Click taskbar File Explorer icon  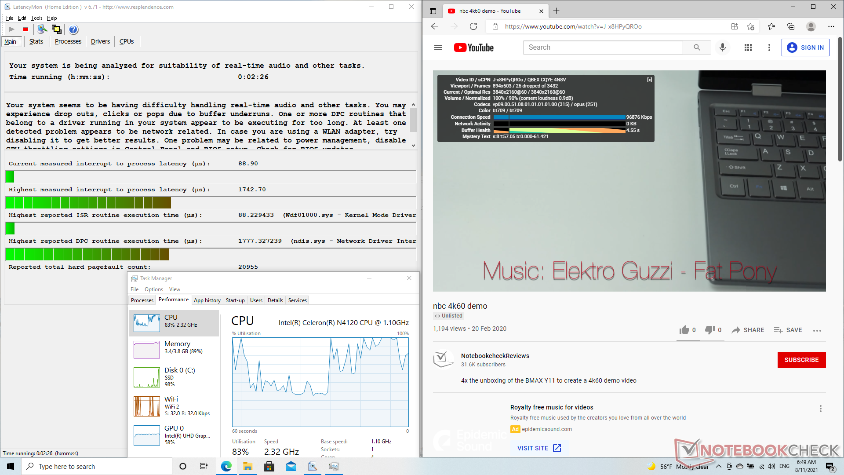(x=247, y=466)
